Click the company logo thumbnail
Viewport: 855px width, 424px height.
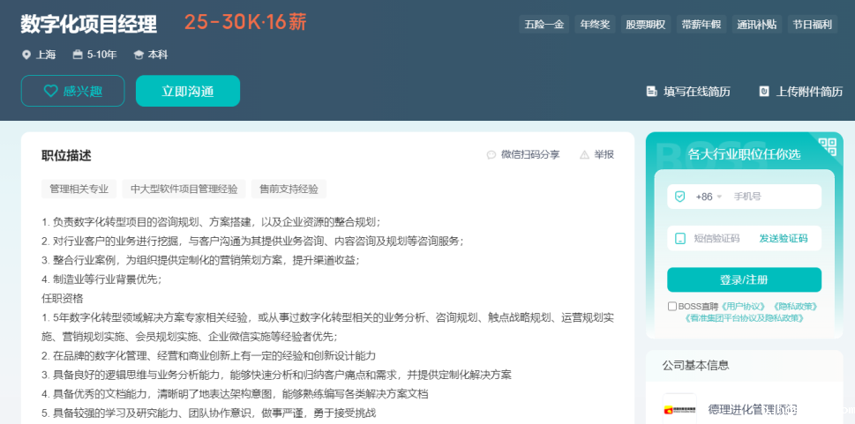[679, 409]
